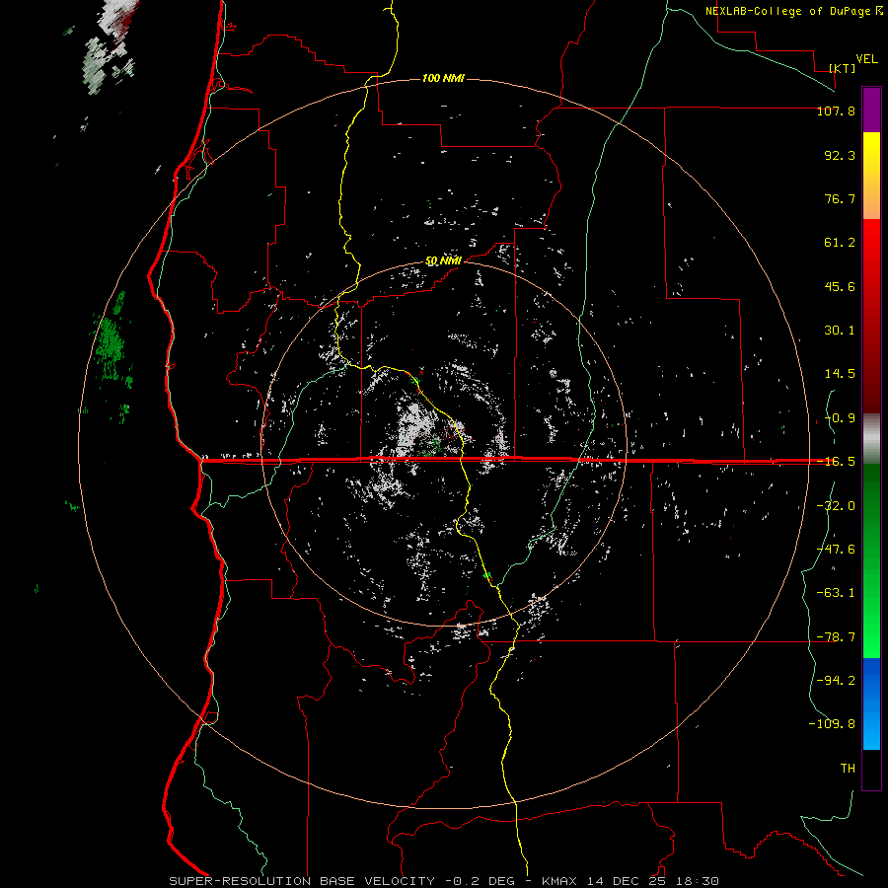Viewport: 888px width, 888px height.
Task: Click the "-94.2" velocity scale value
Action: [836, 681]
